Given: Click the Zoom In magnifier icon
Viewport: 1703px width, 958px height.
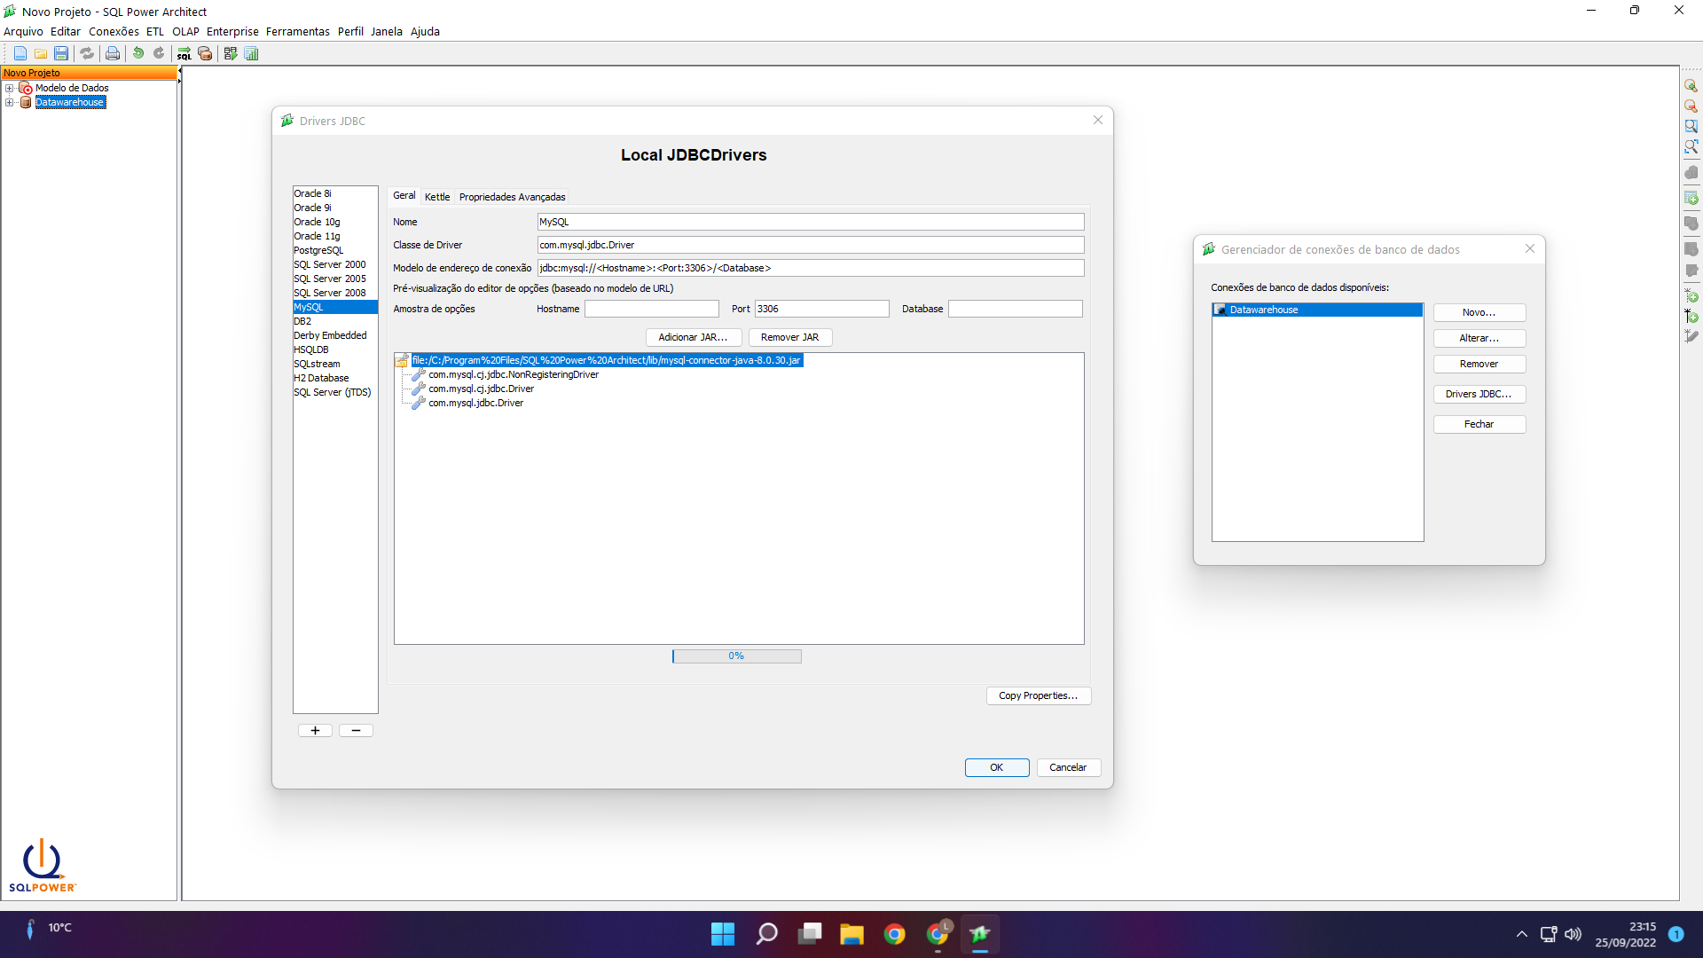Looking at the screenshot, I should tap(1691, 86).
